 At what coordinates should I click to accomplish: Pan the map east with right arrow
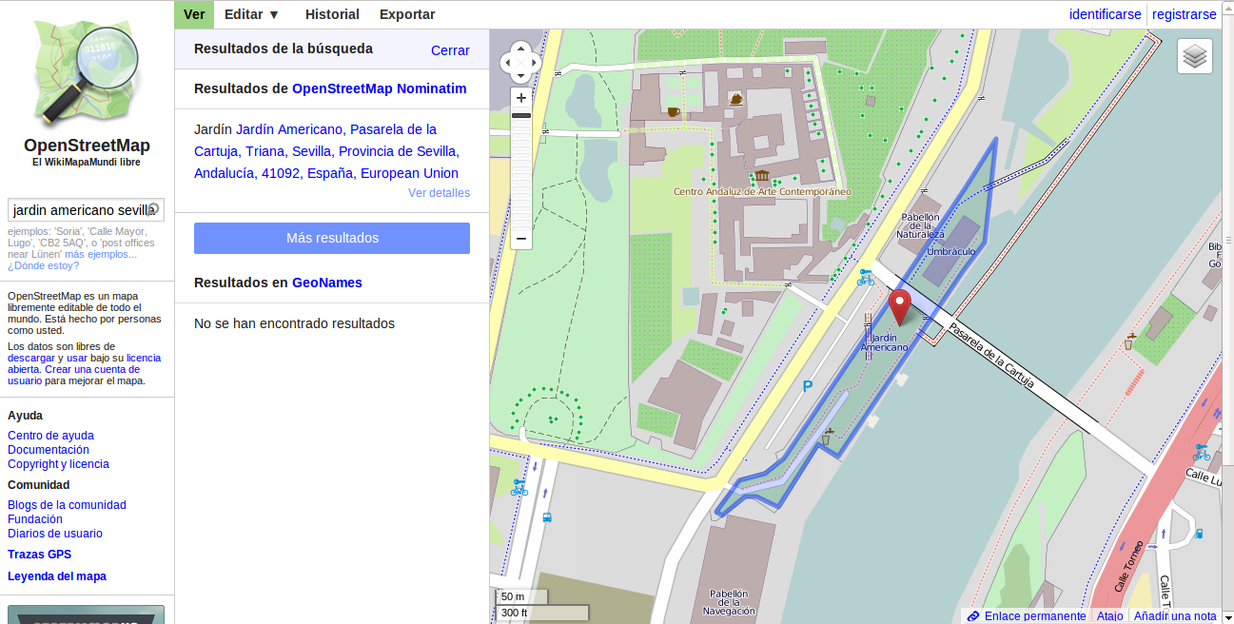(535, 63)
